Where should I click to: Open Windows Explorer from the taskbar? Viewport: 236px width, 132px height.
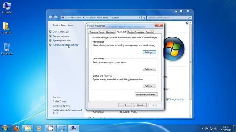pyautogui.click(x=28, y=128)
